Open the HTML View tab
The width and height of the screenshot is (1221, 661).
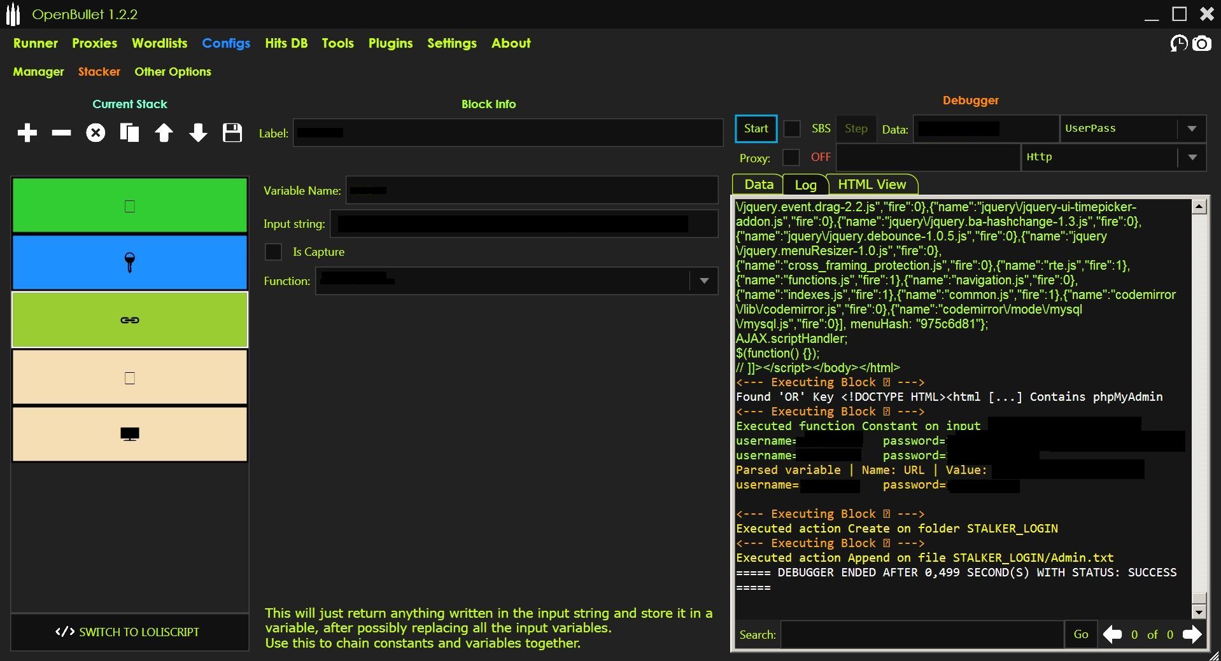872,184
